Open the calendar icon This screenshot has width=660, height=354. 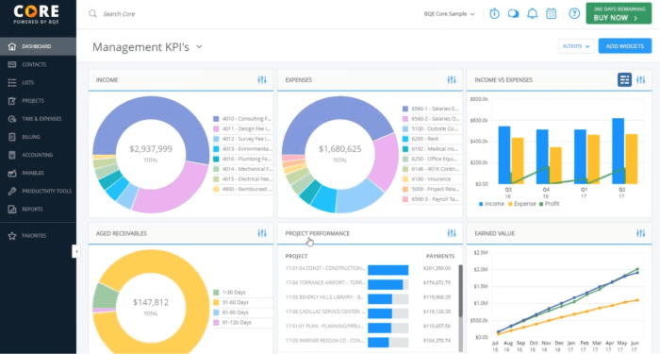pos(551,13)
